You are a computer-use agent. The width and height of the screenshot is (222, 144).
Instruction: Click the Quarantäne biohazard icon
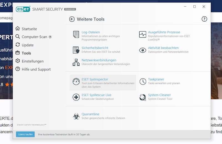click(76, 116)
